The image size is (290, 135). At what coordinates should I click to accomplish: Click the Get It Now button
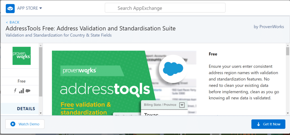268,124
